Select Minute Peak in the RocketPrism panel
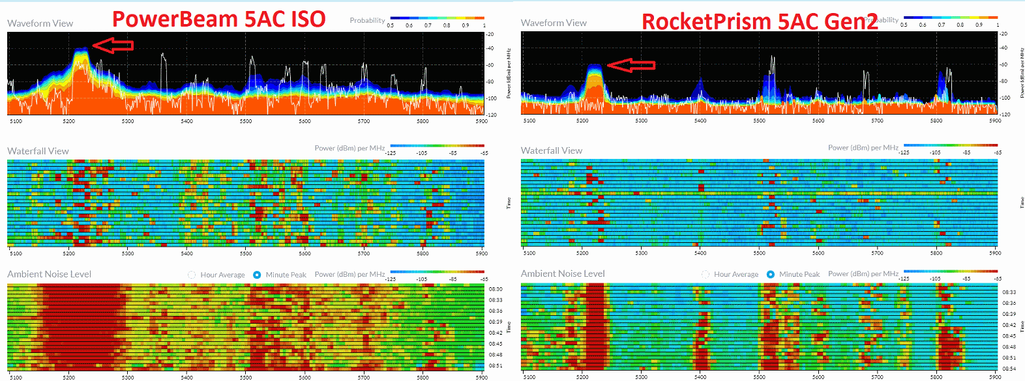This screenshot has width=1025, height=381. (x=771, y=274)
